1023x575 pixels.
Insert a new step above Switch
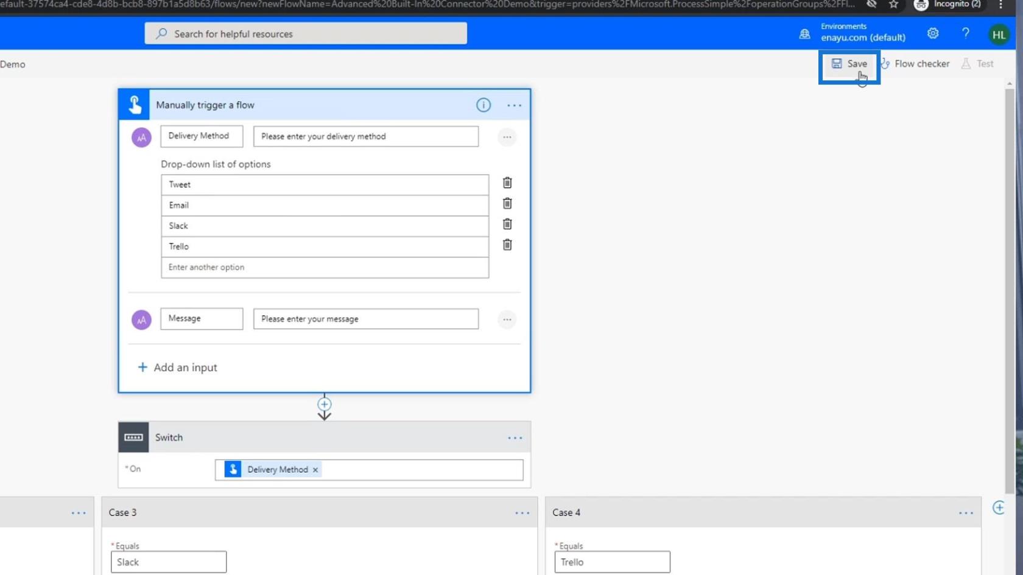pyautogui.click(x=324, y=404)
